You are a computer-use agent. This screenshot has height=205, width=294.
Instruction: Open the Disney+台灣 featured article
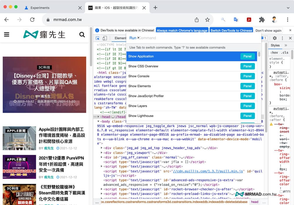point(44,85)
